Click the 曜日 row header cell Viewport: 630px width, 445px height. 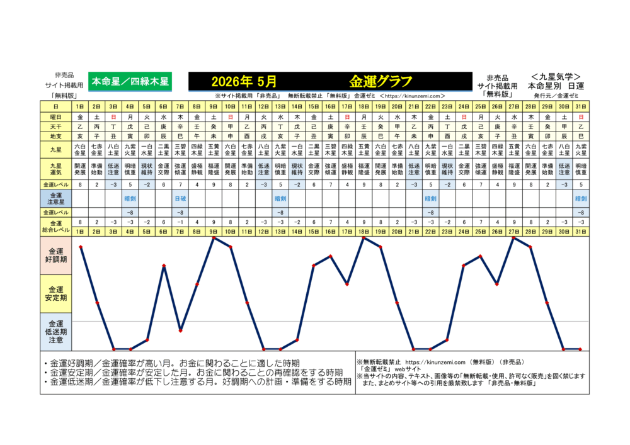pos(56,117)
